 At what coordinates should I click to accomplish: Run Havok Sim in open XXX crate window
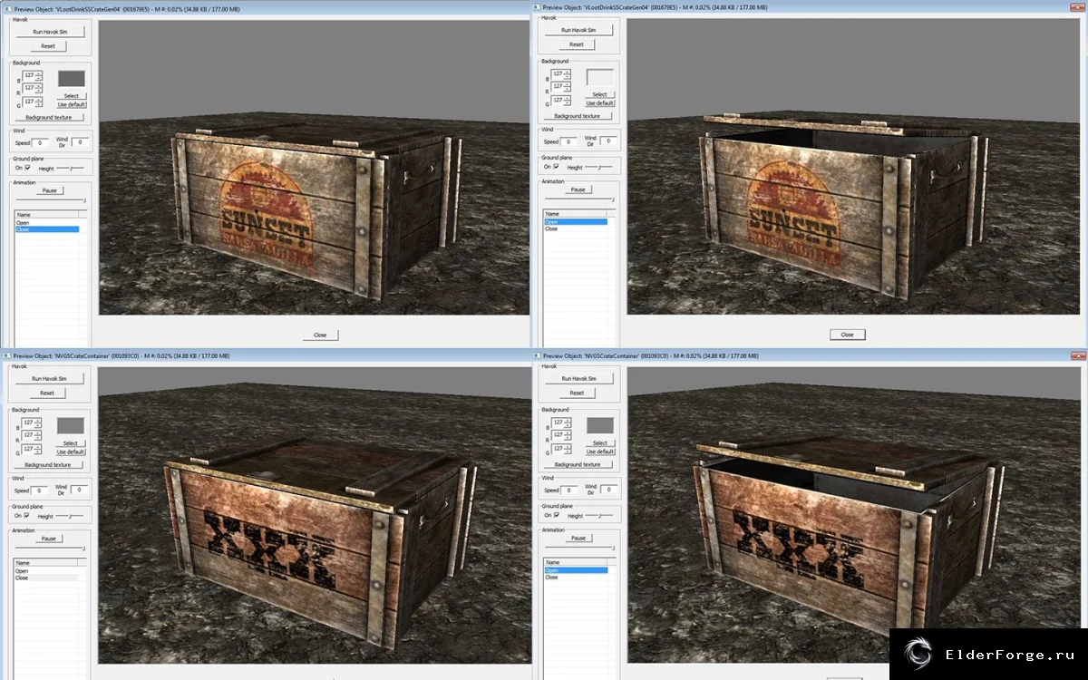coord(578,378)
